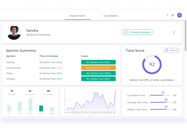Switch to the Assessments tab

pos(77,16)
